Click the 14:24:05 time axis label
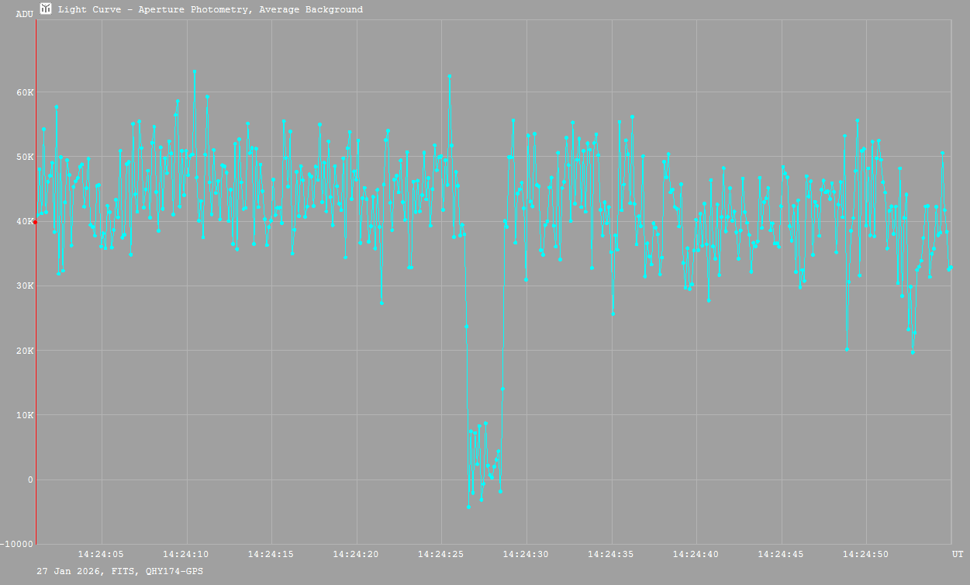 pos(101,554)
